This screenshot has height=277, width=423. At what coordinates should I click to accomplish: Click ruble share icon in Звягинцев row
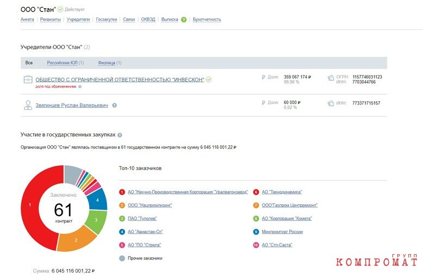coord(264,103)
